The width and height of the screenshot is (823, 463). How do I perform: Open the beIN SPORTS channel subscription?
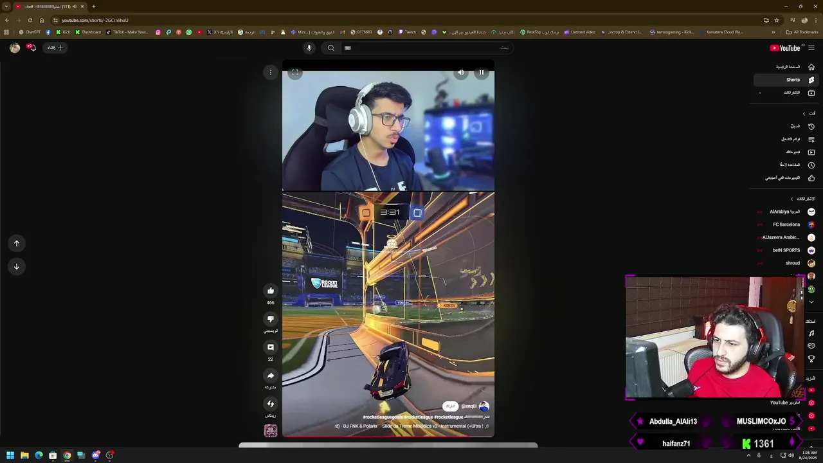click(x=785, y=250)
